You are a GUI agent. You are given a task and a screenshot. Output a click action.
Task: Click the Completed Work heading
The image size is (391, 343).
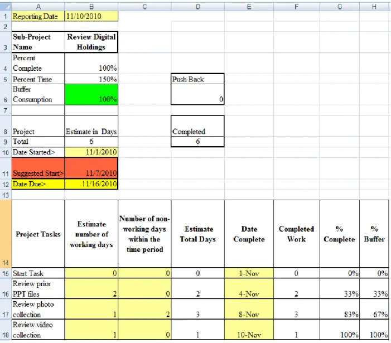pos(297,234)
